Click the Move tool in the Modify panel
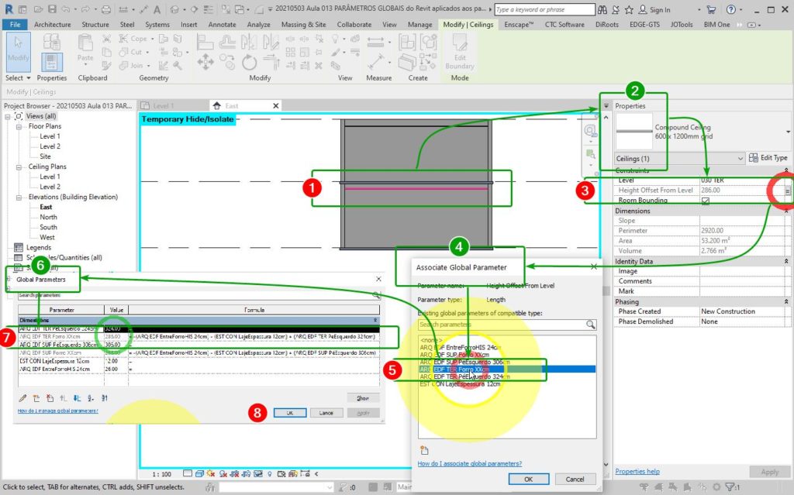Viewport: 794px width, 495px height. (x=206, y=62)
